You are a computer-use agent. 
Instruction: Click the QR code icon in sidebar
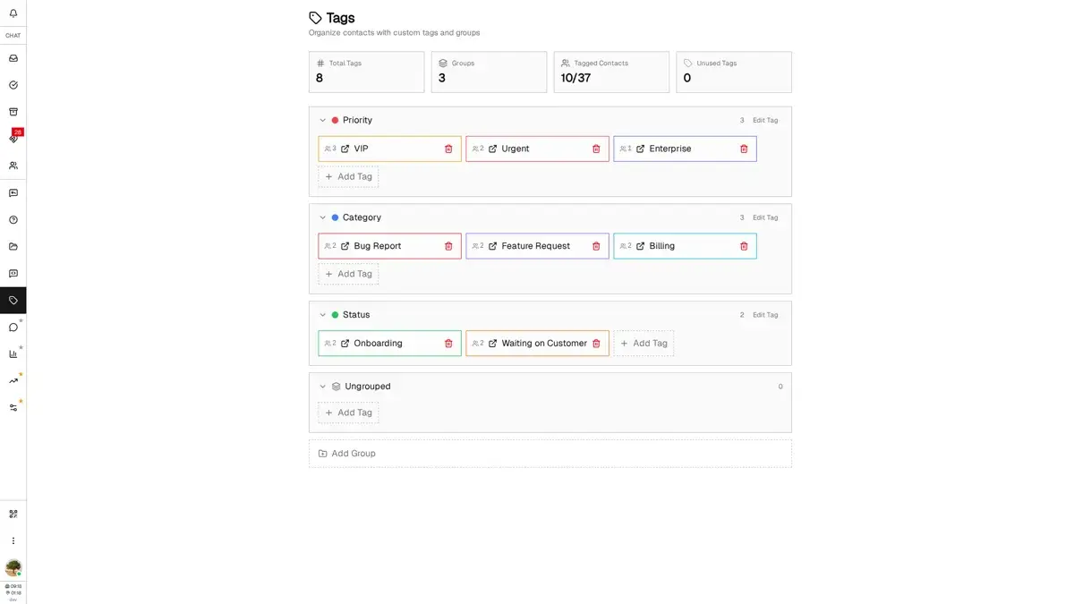[13, 514]
